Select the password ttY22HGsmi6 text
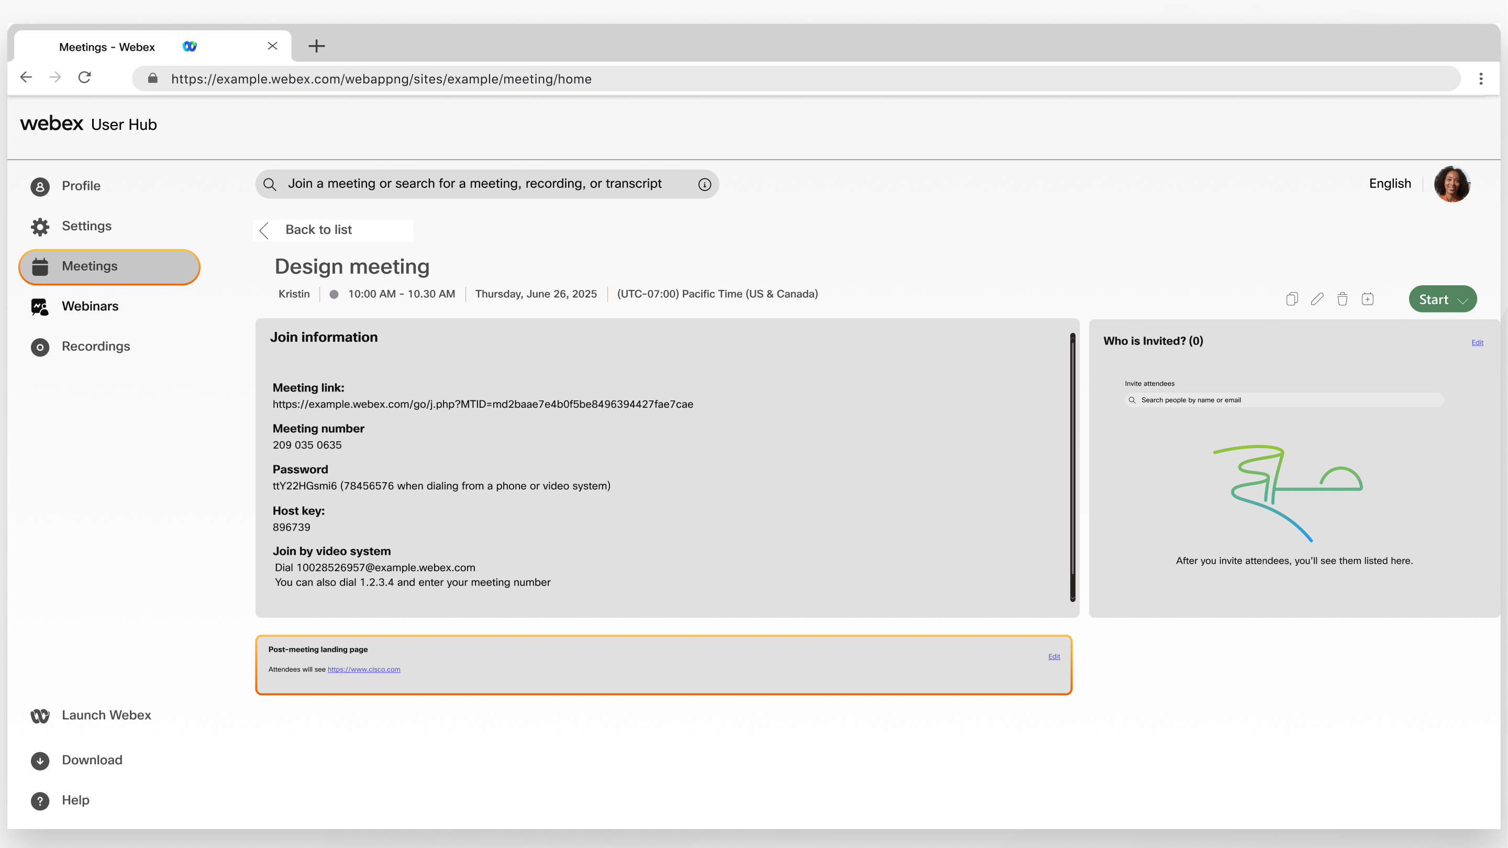The width and height of the screenshot is (1508, 848). (x=304, y=486)
